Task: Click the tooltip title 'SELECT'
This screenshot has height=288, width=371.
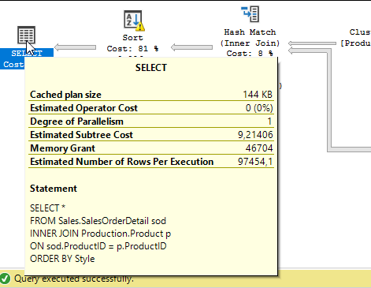Action: [151, 68]
